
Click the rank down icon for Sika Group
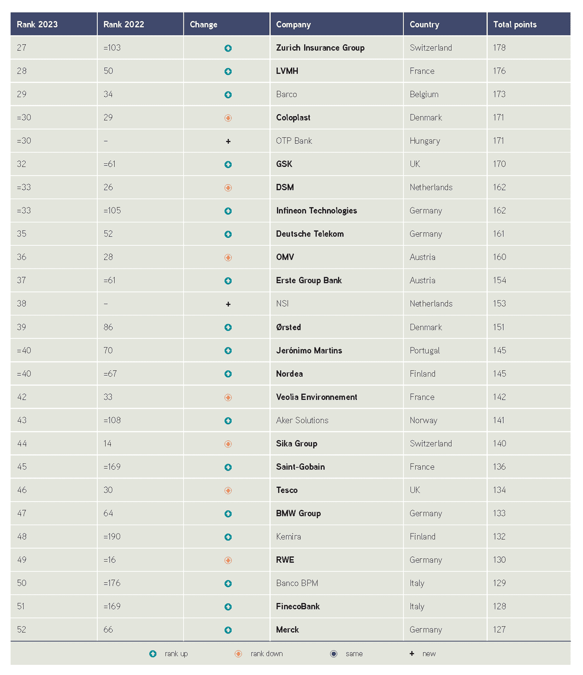point(228,444)
